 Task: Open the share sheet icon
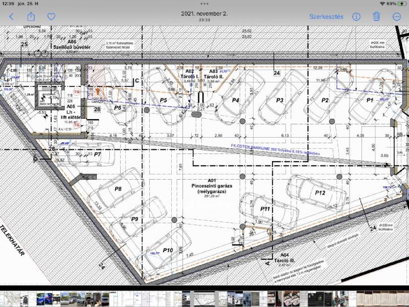tap(31, 16)
